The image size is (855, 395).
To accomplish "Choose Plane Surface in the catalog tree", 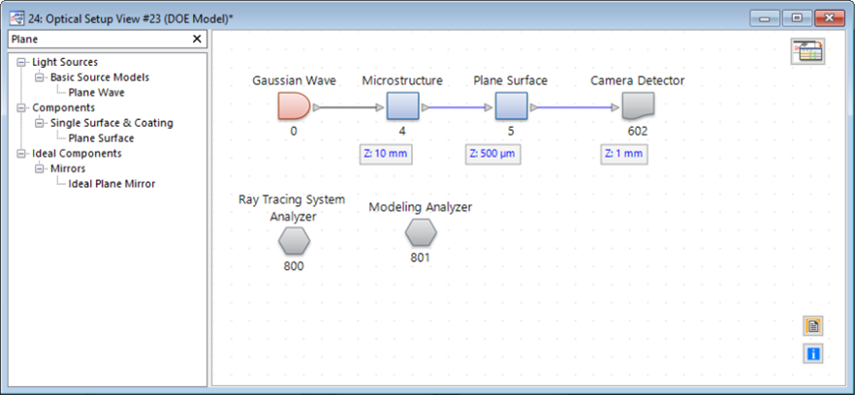I will pos(101,138).
